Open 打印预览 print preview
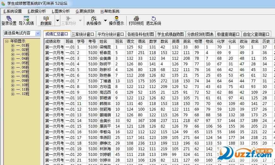Viewport: 275px width, 165px height. (x=136, y=21)
